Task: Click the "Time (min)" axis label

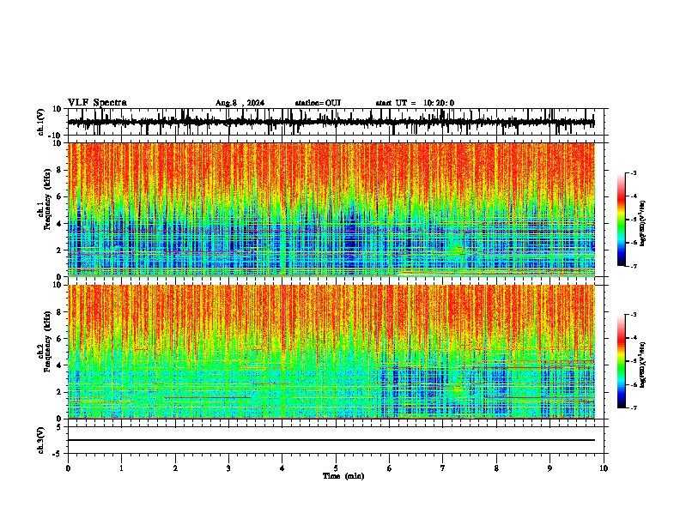Action: point(343,476)
